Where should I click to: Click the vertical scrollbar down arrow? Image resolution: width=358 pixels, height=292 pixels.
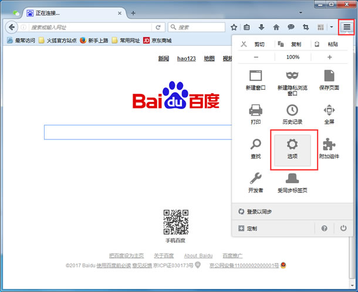(352, 284)
